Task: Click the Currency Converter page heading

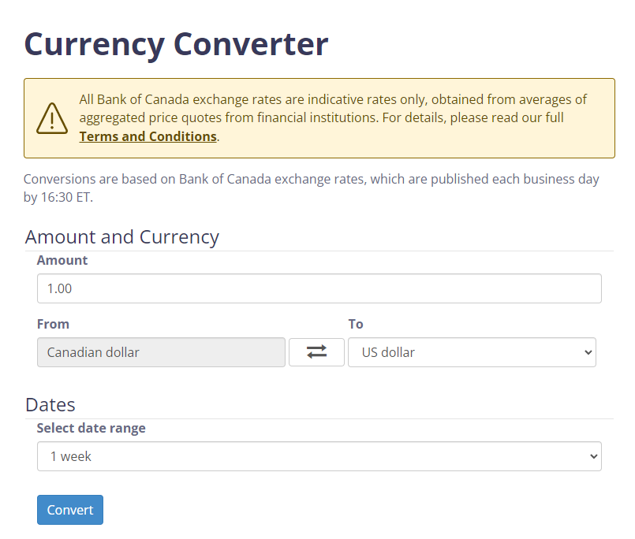Action: click(x=176, y=43)
